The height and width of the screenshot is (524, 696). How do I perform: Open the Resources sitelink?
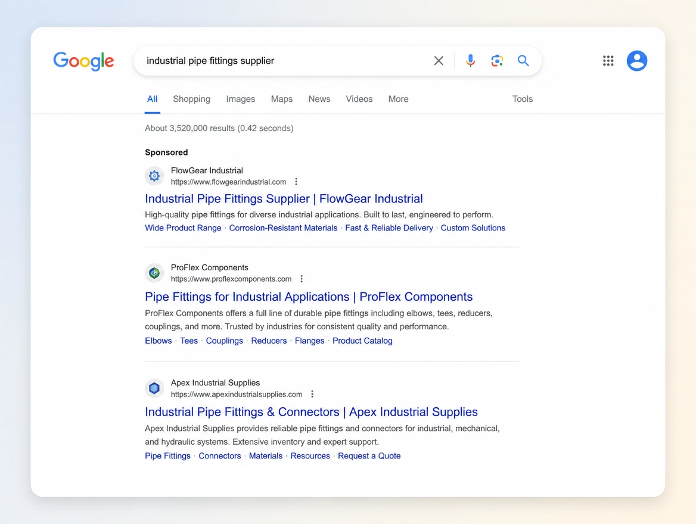click(x=310, y=456)
